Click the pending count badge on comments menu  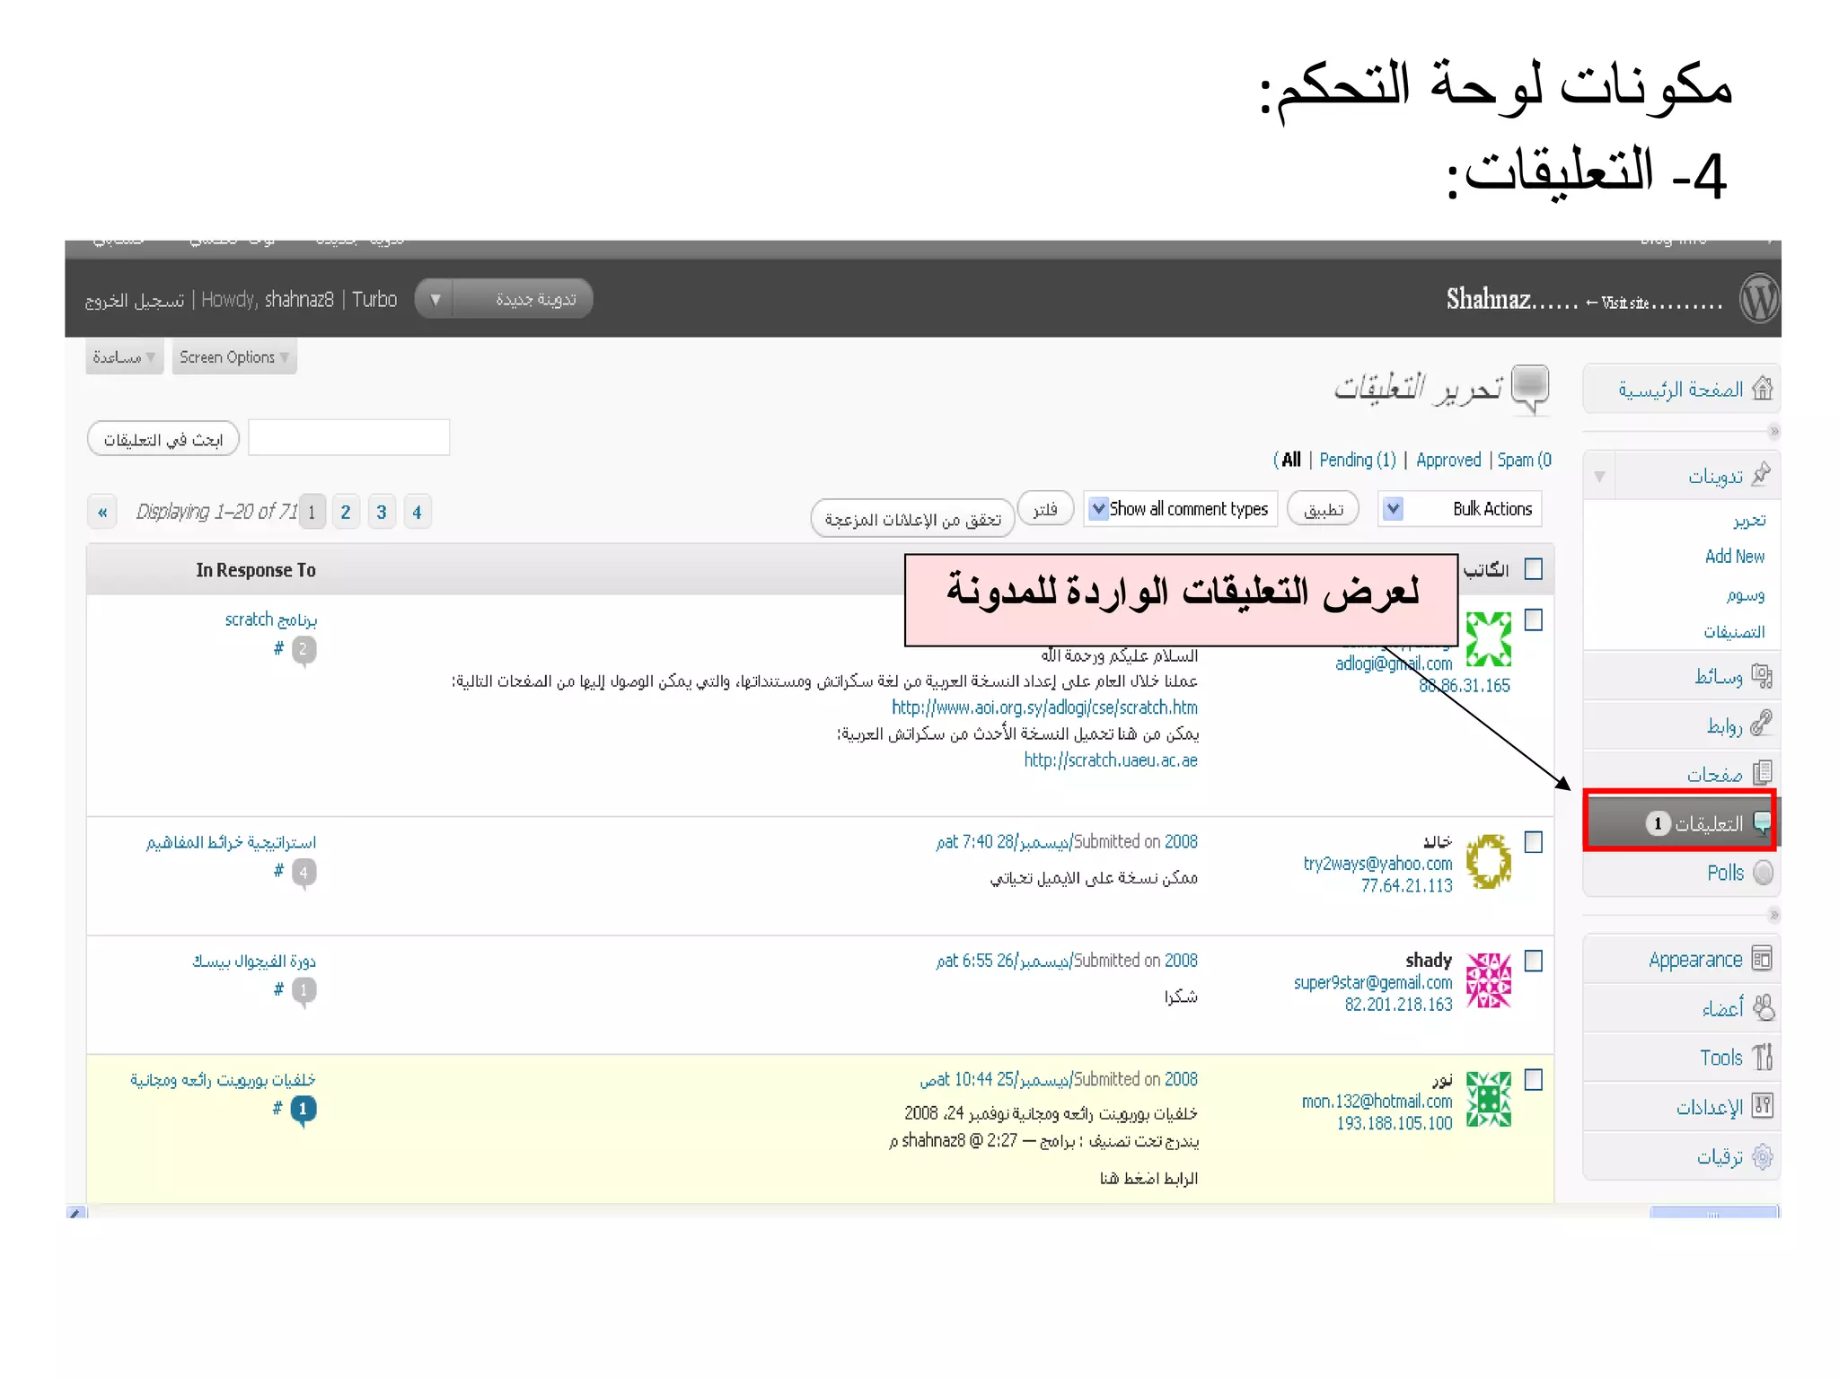[1658, 822]
